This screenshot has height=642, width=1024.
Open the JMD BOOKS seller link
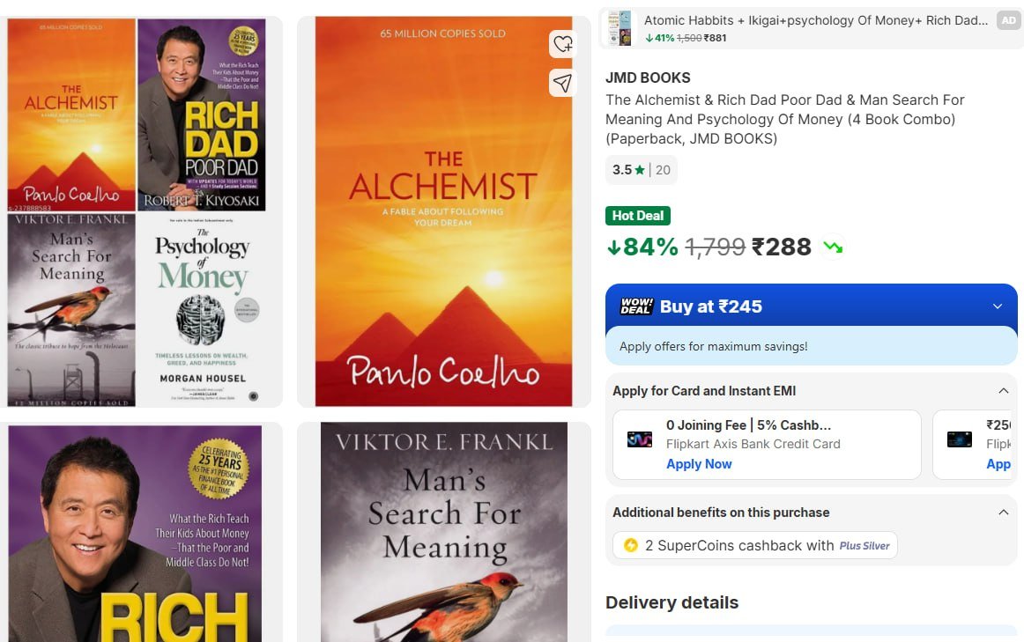[x=648, y=77]
